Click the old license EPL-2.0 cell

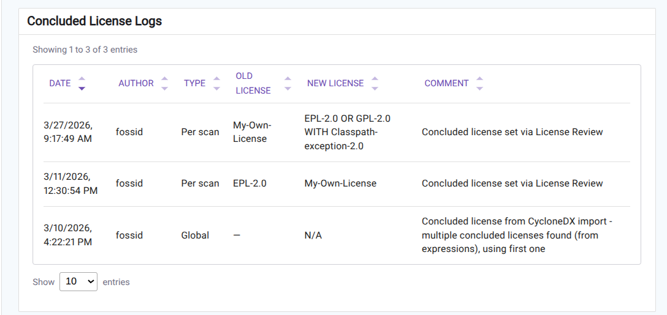[x=250, y=183]
